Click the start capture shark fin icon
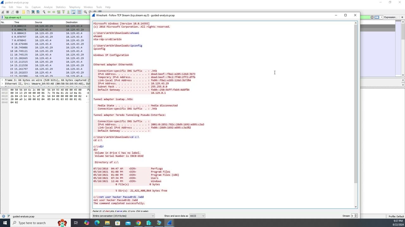 (x=3, y=12)
